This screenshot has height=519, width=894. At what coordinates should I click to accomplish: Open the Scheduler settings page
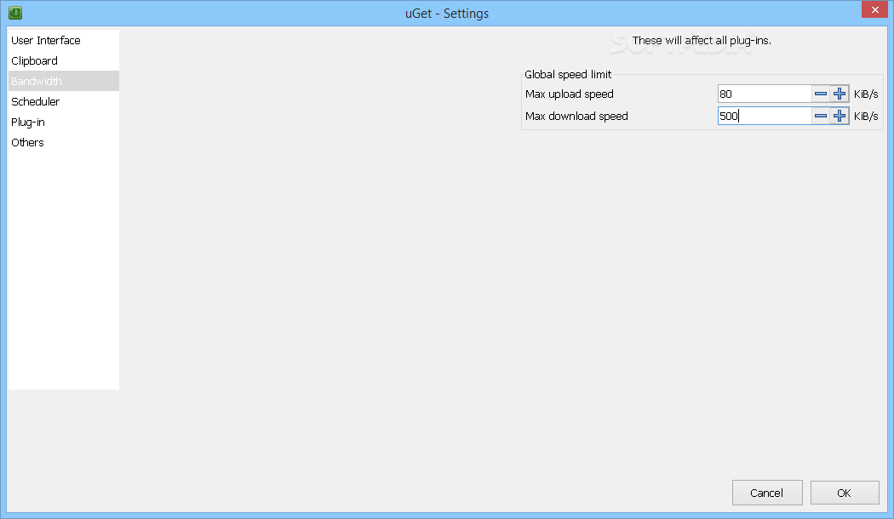tap(63, 101)
